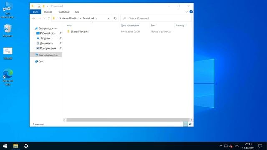Click the network tray icon

(226, 146)
